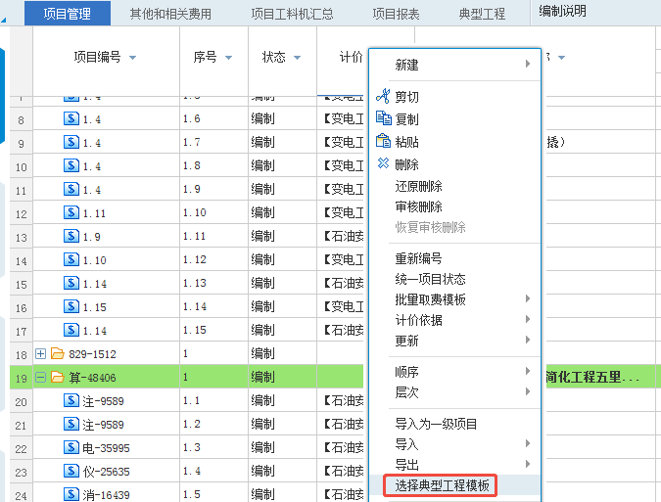The width and height of the screenshot is (661, 502).
Task: Expand the 顺序 submenu
Action: (x=528, y=372)
